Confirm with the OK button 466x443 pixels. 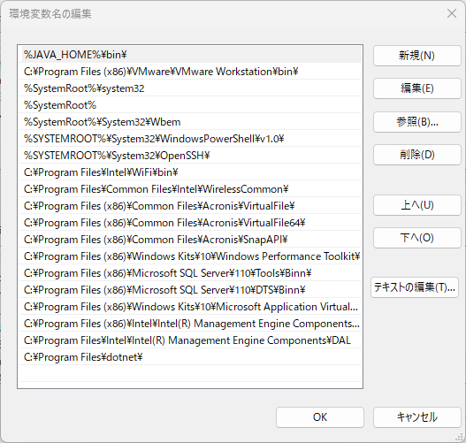pyautogui.click(x=320, y=417)
